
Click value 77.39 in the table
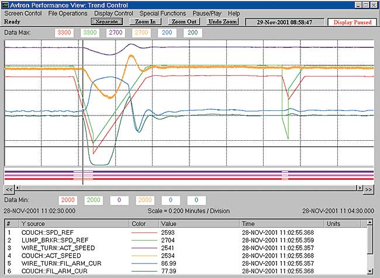(169, 271)
